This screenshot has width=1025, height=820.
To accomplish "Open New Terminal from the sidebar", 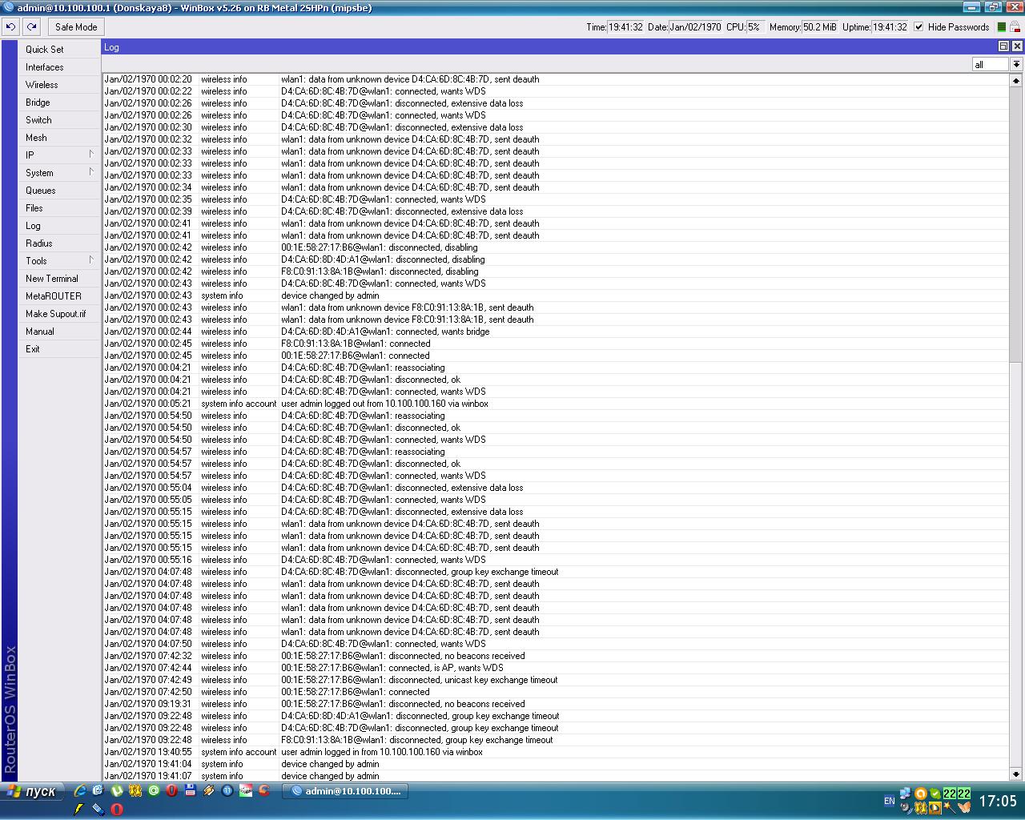I will (x=59, y=279).
